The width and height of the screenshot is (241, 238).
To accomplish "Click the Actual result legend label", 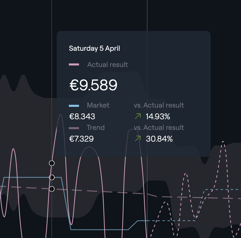I will click(x=108, y=64).
